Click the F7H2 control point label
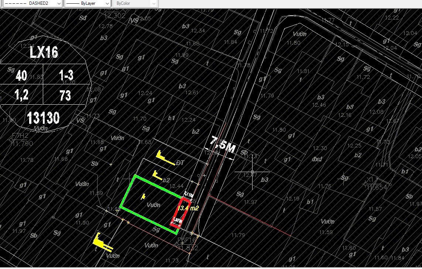The width and height of the screenshot is (422, 269). (20, 136)
